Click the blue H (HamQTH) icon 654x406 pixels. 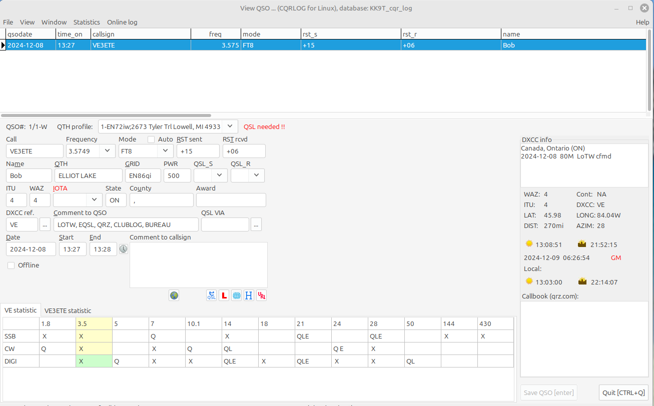249,295
